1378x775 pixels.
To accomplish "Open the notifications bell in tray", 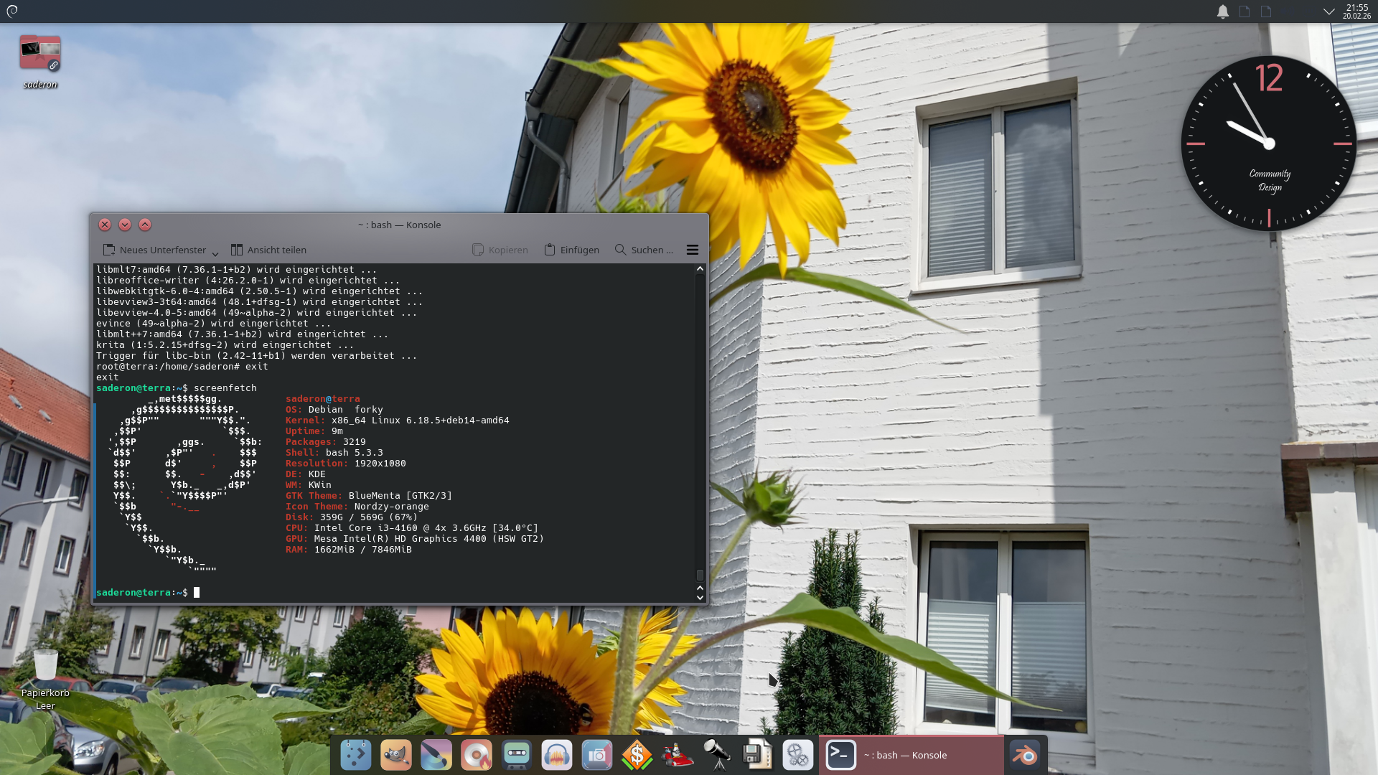I will [x=1223, y=11].
